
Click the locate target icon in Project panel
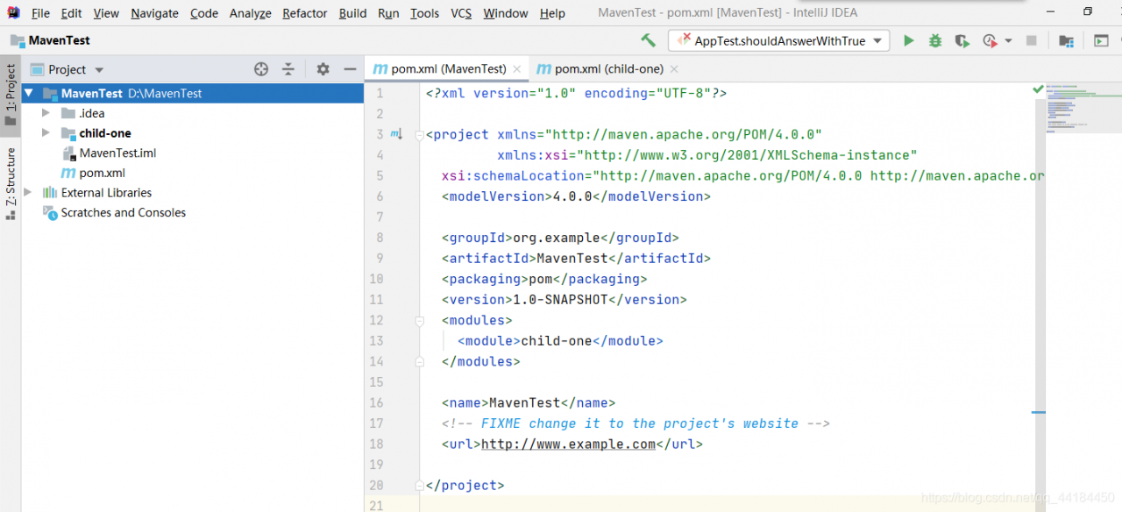(260, 69)
